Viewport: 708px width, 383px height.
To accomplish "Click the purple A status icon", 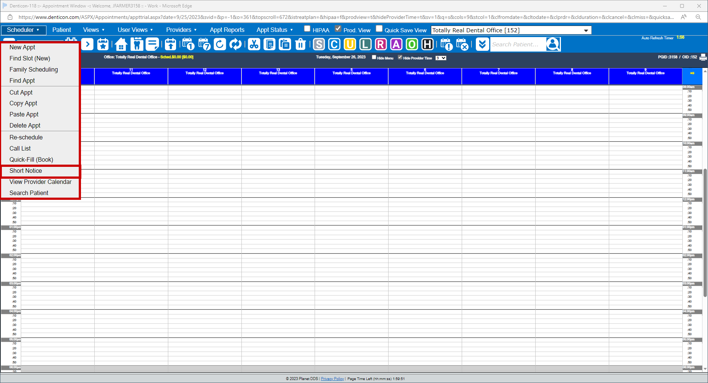I will (x=396, y=44).
